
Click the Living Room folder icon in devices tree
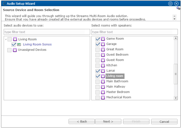[15, 39]
